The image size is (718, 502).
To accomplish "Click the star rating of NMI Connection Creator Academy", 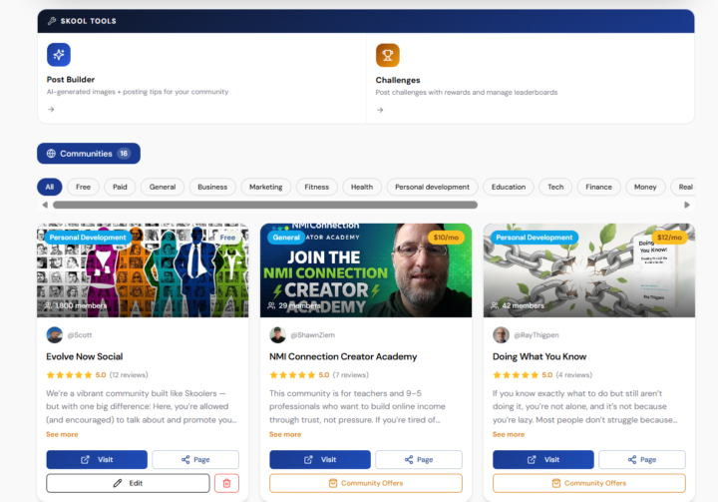I will (292, 375).
